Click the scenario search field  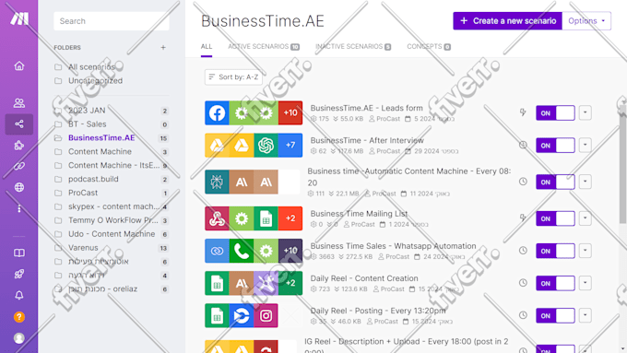[x=112, y=21]
